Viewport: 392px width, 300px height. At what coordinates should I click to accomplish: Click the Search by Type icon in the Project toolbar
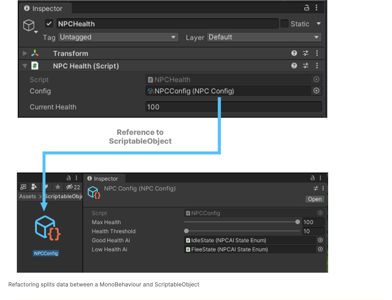click(34, 187)
